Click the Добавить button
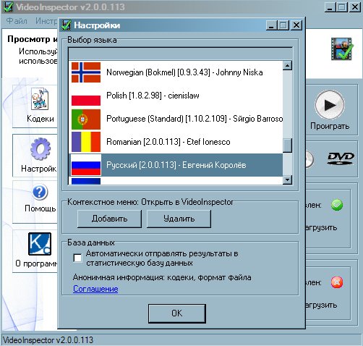363x346 pixels. click(x=109, y=219)
